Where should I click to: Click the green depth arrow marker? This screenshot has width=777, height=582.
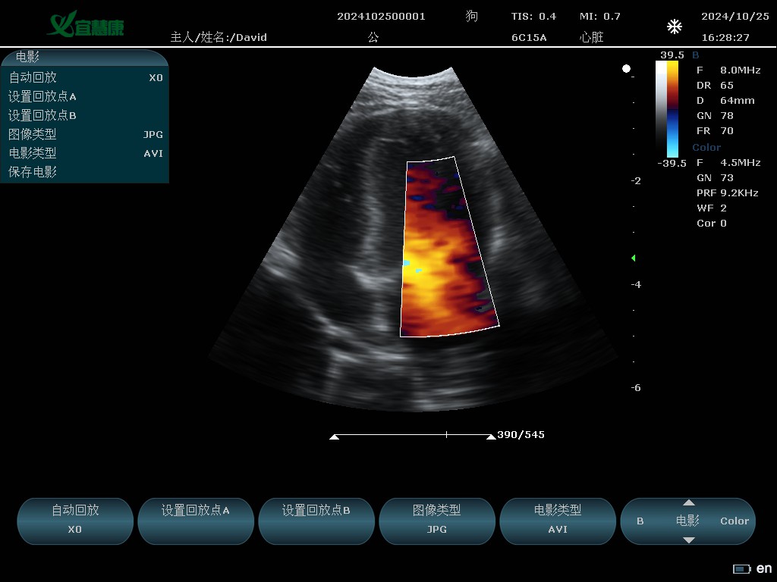tap(634, 258)
